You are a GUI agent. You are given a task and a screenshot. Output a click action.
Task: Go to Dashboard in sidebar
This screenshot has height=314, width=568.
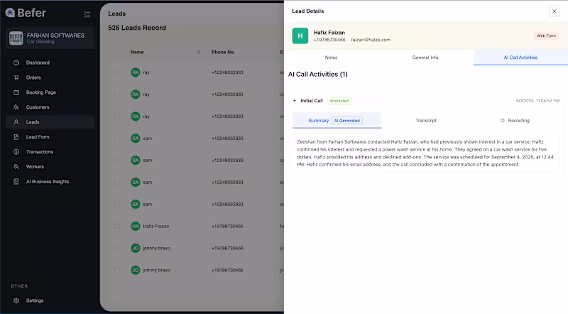(x=50, y=63)
